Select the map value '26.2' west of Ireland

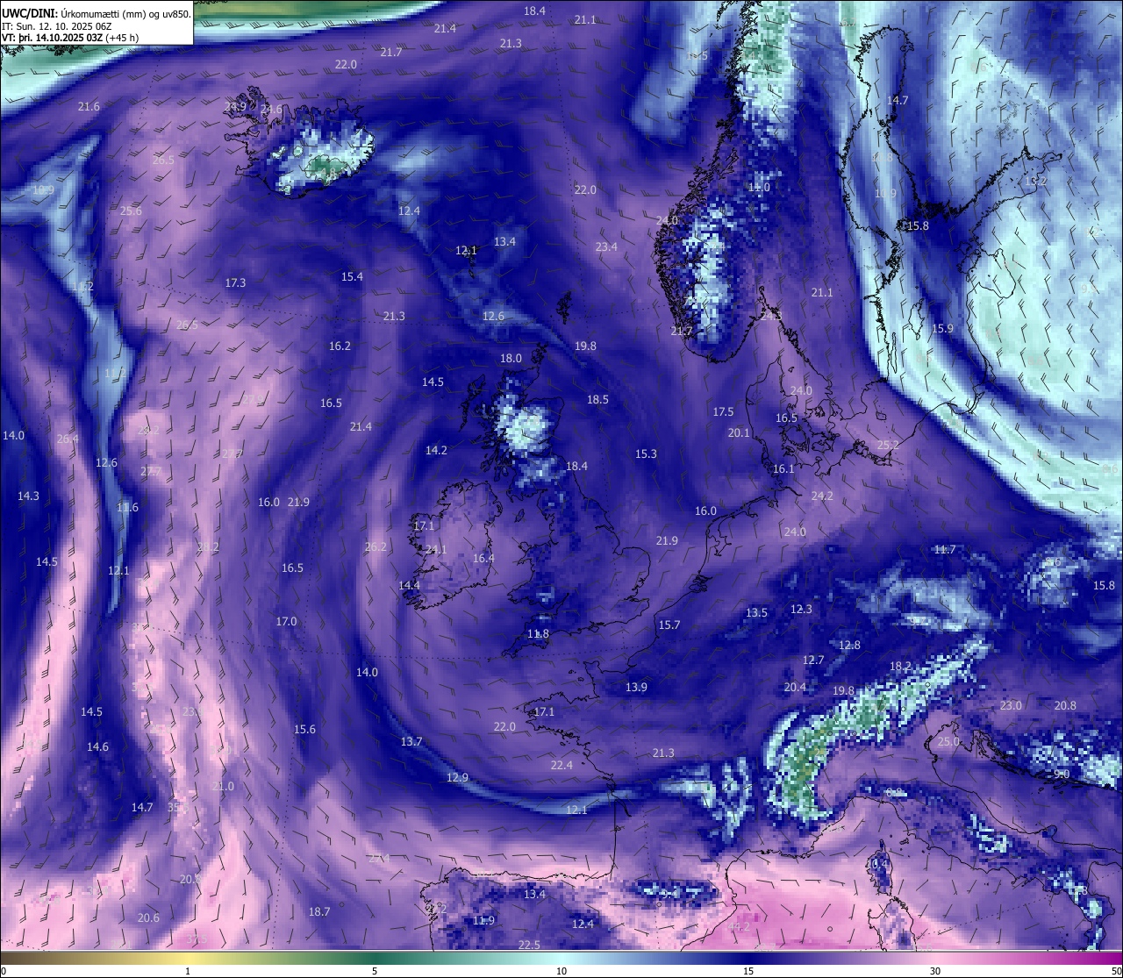click(x=376, y=547)
